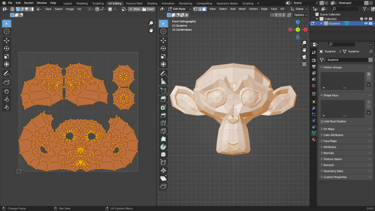Select the Add Cube tool in 3D viewport

(163, 90)
